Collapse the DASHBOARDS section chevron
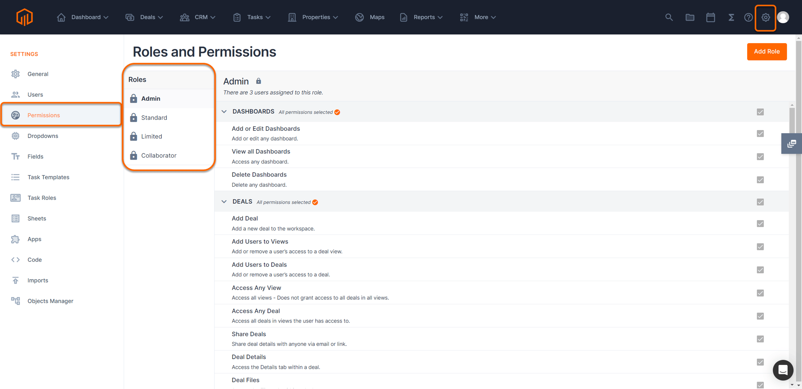This screenshot has width=802, height=389. coord(224,112)
